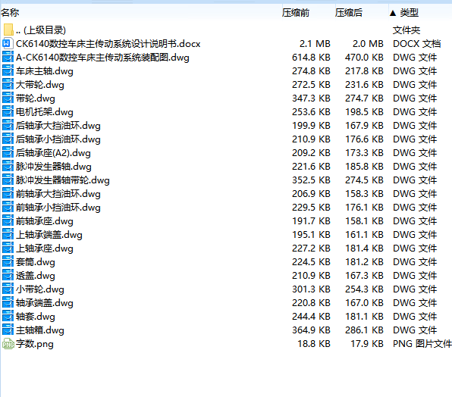Select file name 轴套.dwg
Screen dimensions: 452x397
tap(36, 317)
